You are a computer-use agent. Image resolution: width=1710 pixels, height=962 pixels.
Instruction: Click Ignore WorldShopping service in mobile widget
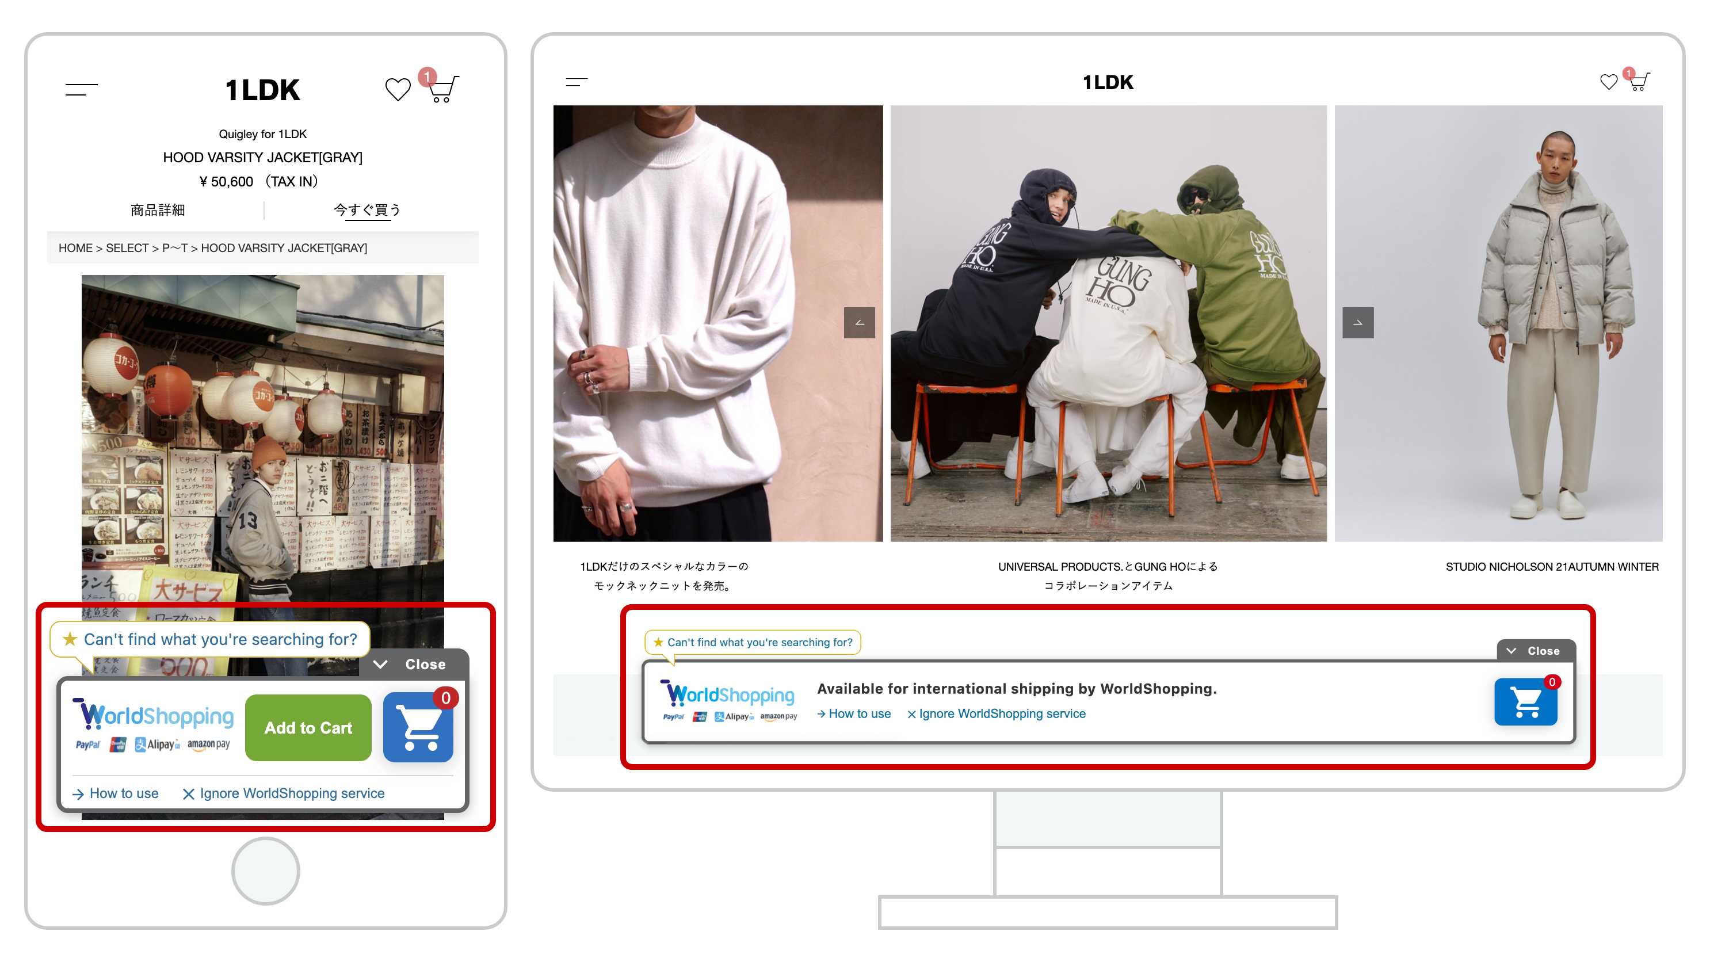tap(284, 793)
